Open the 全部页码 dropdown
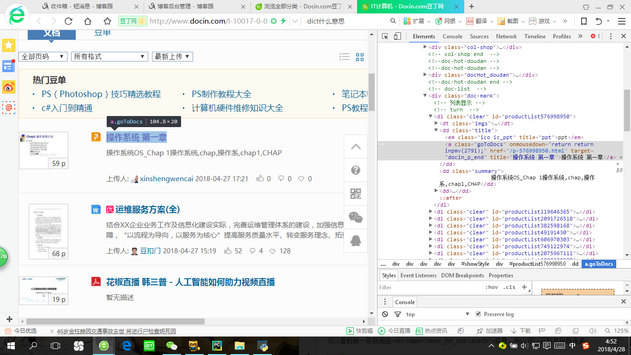Image resolution: width=631 pixels, height=355 pixels. pos(43,56)
